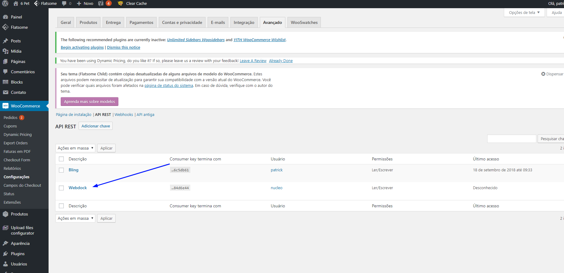Click the Plugins icon in sidebar

coord(5,254)
